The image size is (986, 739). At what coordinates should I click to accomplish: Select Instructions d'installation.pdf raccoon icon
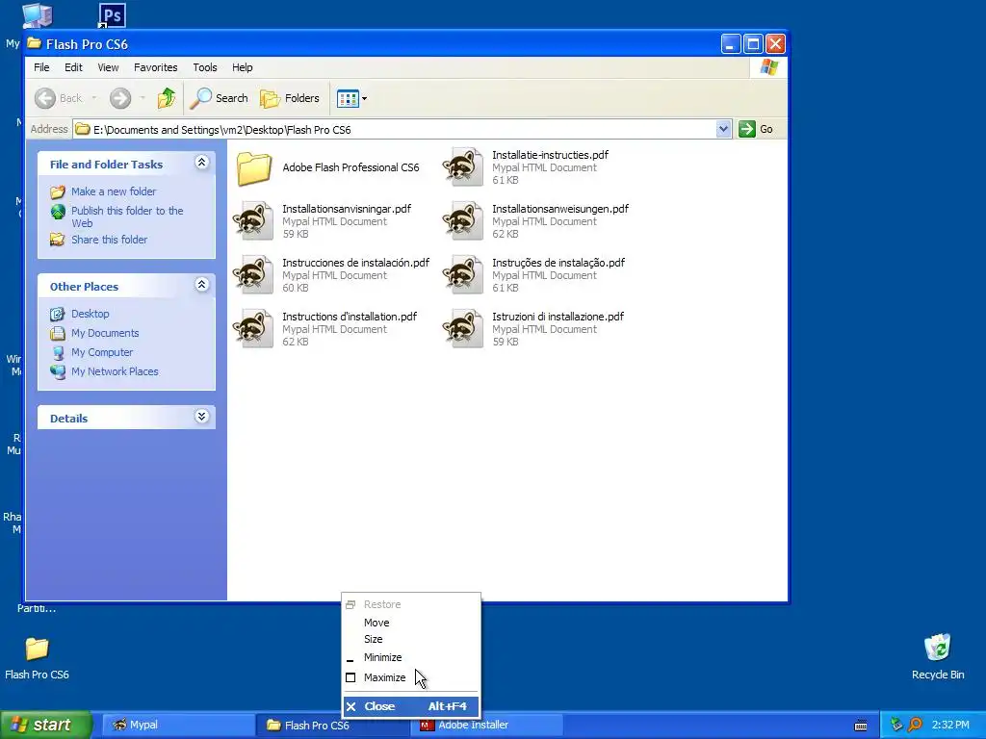click(253, 329)
